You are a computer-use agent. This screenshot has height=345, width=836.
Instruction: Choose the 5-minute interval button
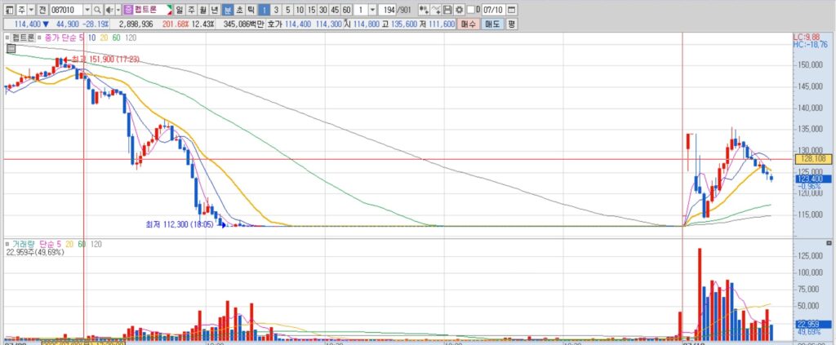click(x=288, y=10)
